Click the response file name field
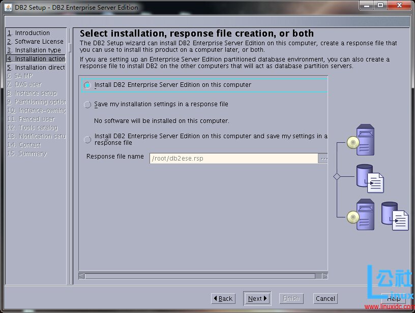Image resolution: width=415 pixels, height=313 pixels. 233,159
